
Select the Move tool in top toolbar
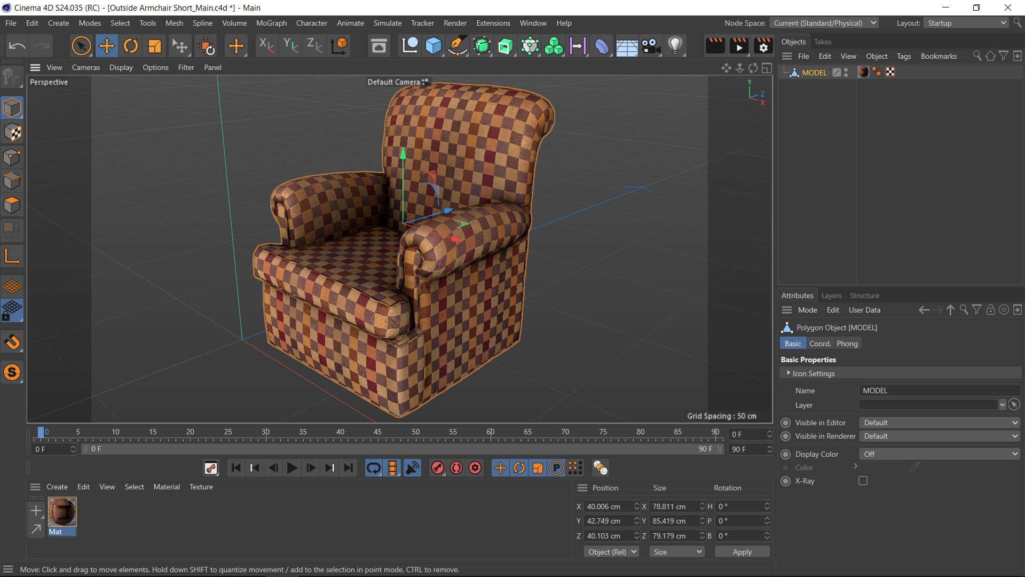(x=107, y=46)
